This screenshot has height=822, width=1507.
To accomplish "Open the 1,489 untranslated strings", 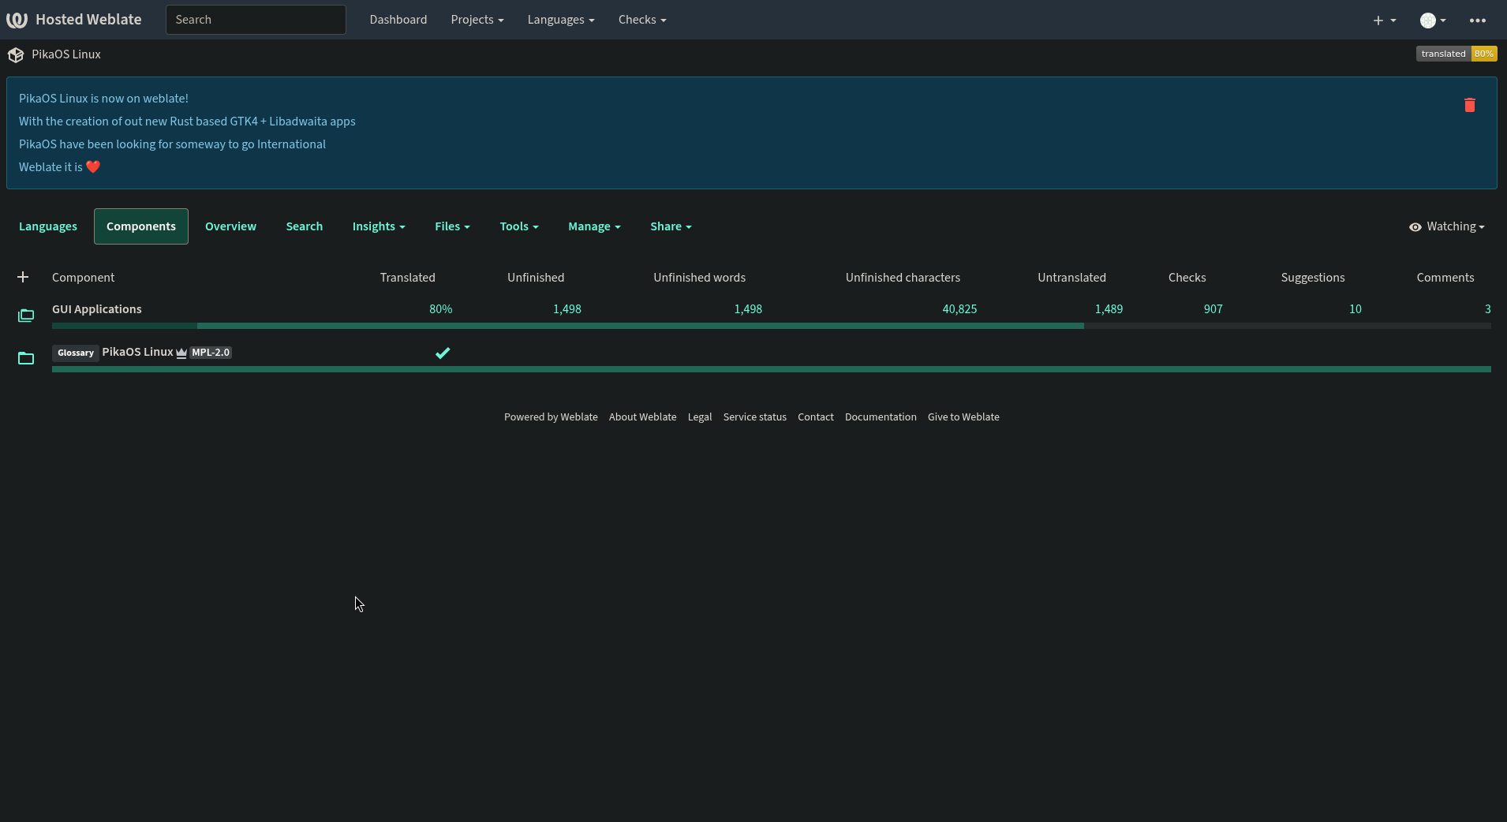I will pos(1109,309).
